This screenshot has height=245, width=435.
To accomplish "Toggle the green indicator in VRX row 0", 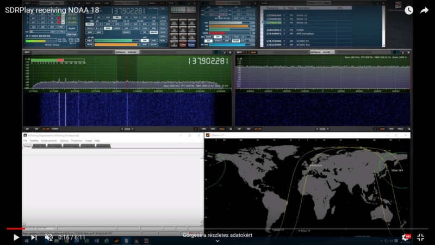I will click(x=59, y=14).
